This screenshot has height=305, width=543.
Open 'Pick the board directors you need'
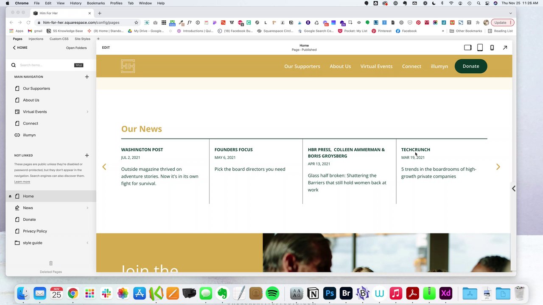click(x=250, y=169)
